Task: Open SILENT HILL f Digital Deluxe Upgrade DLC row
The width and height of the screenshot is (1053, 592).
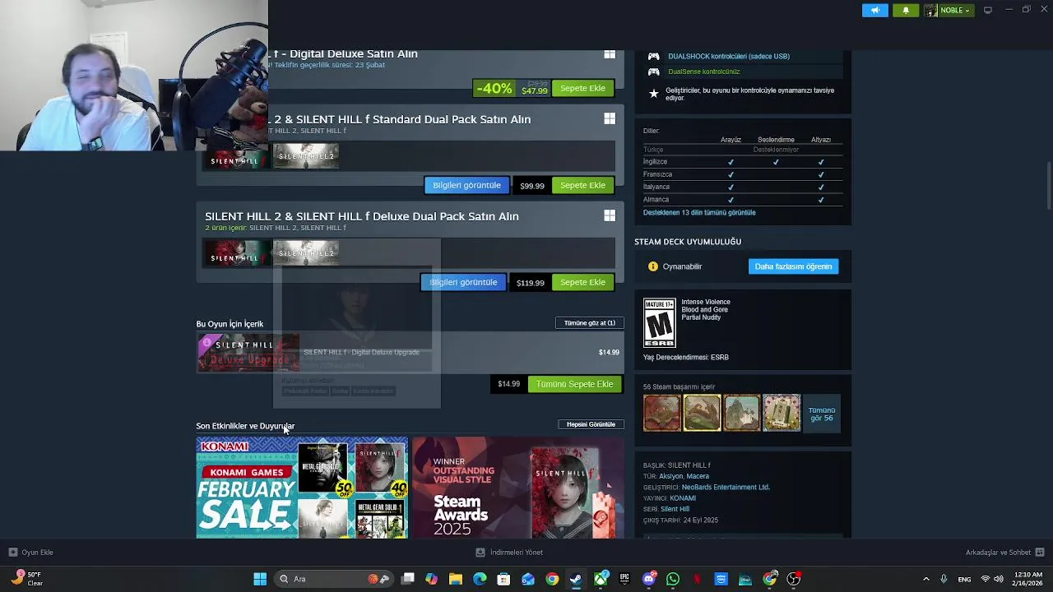Action: click(410, 352)
